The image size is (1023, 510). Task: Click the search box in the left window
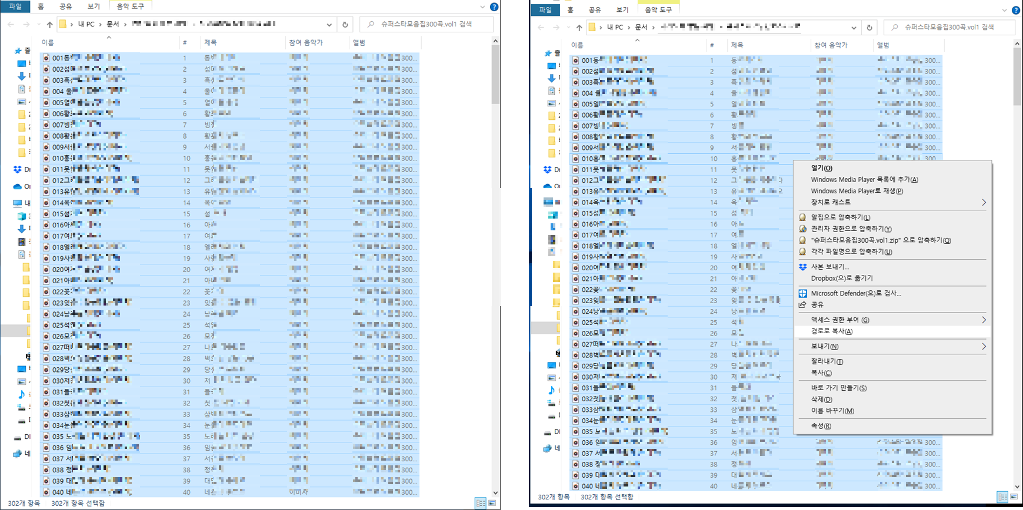point(426,25)
